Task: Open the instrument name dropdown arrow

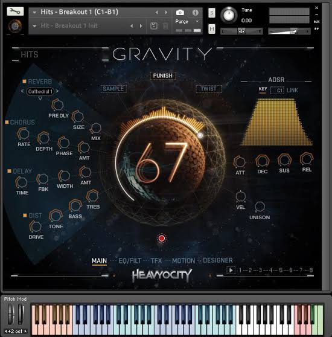Action: [x=34, y=13]
